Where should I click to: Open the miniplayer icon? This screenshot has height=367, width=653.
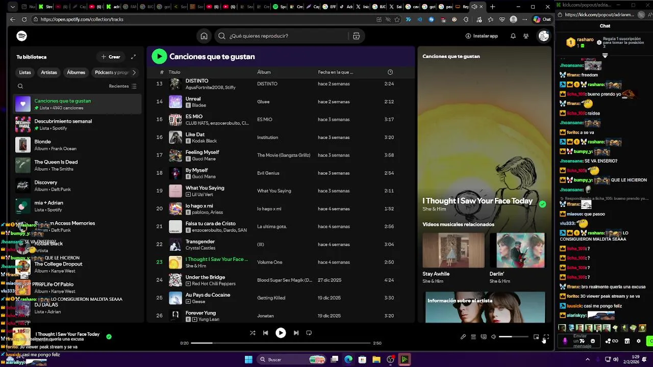[536, 337]
